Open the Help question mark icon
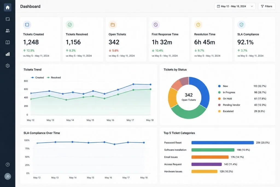 (x=7, y=165)
